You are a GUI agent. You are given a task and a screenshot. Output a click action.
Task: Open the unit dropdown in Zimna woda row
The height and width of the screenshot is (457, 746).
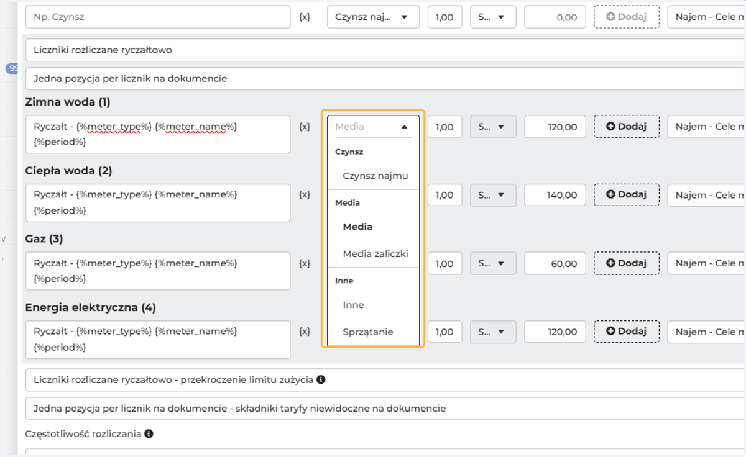493,127
